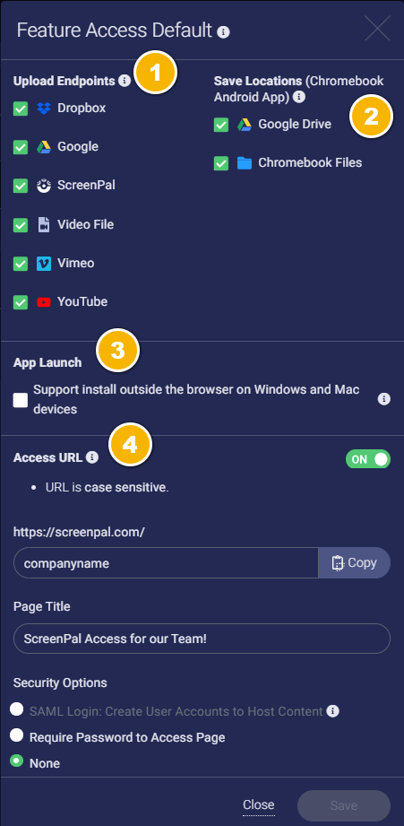The image size is (404, 826).
Task: Click info icon next to Feature Access Default
Action: tap(224, 32)
